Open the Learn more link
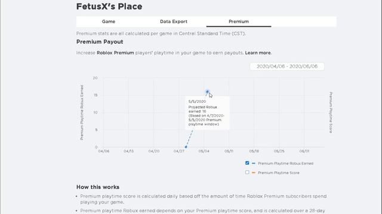The width and height of the screenshot is (382, 214). click(258, 53)
